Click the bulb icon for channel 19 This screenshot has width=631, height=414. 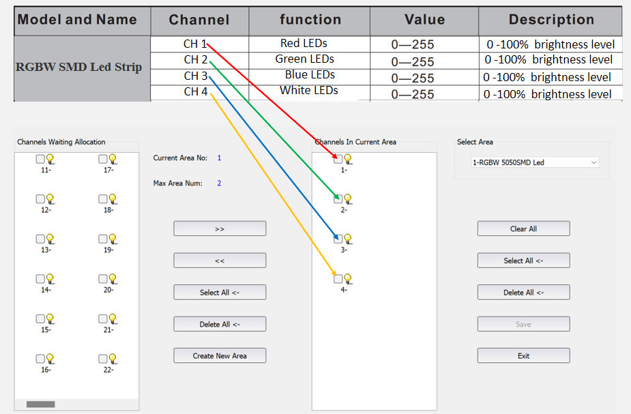click(113, 239)
